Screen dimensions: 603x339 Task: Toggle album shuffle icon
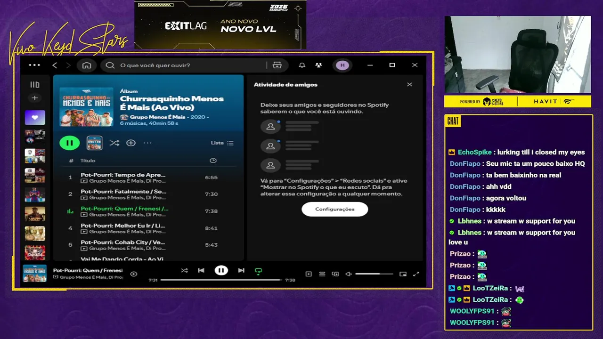114,143
